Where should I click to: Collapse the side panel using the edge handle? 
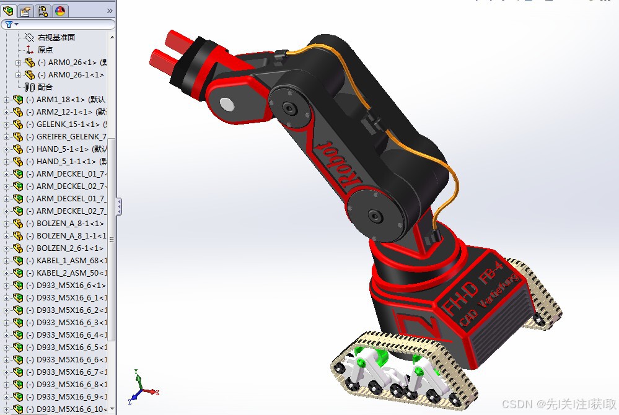(119, 206)
